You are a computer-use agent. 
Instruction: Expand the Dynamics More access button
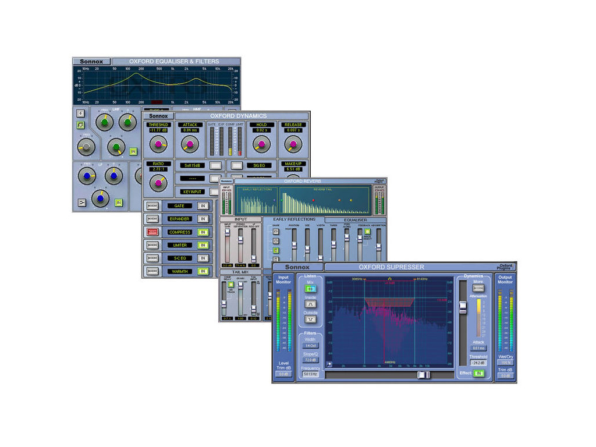point(478,288)
